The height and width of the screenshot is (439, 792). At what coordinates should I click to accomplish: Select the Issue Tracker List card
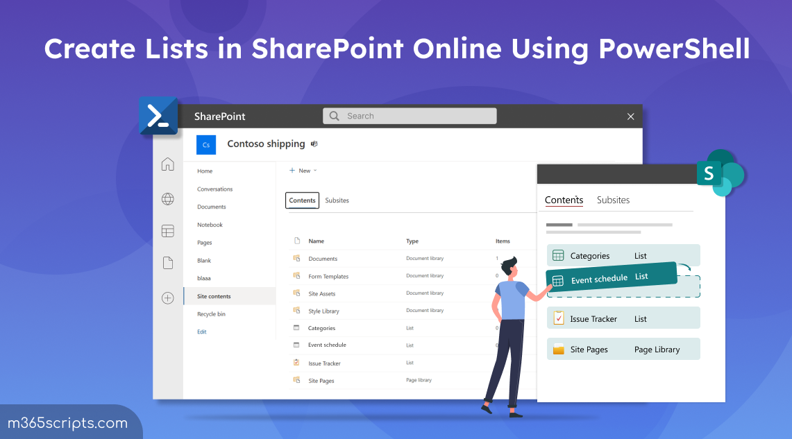coord(623,318)
